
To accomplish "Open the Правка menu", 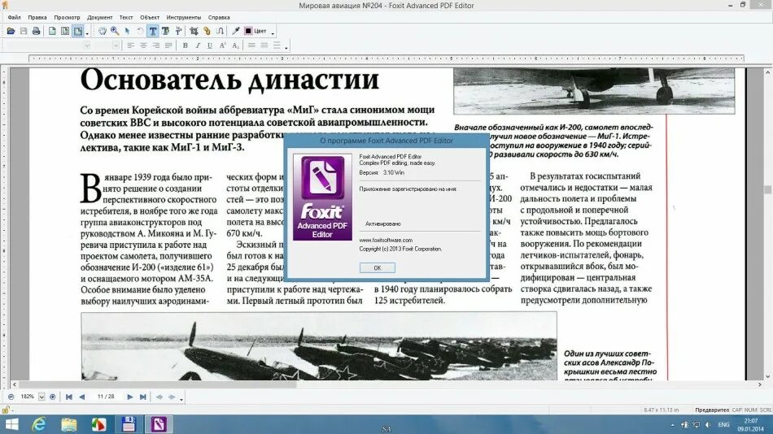I will (x=37, y=17).
